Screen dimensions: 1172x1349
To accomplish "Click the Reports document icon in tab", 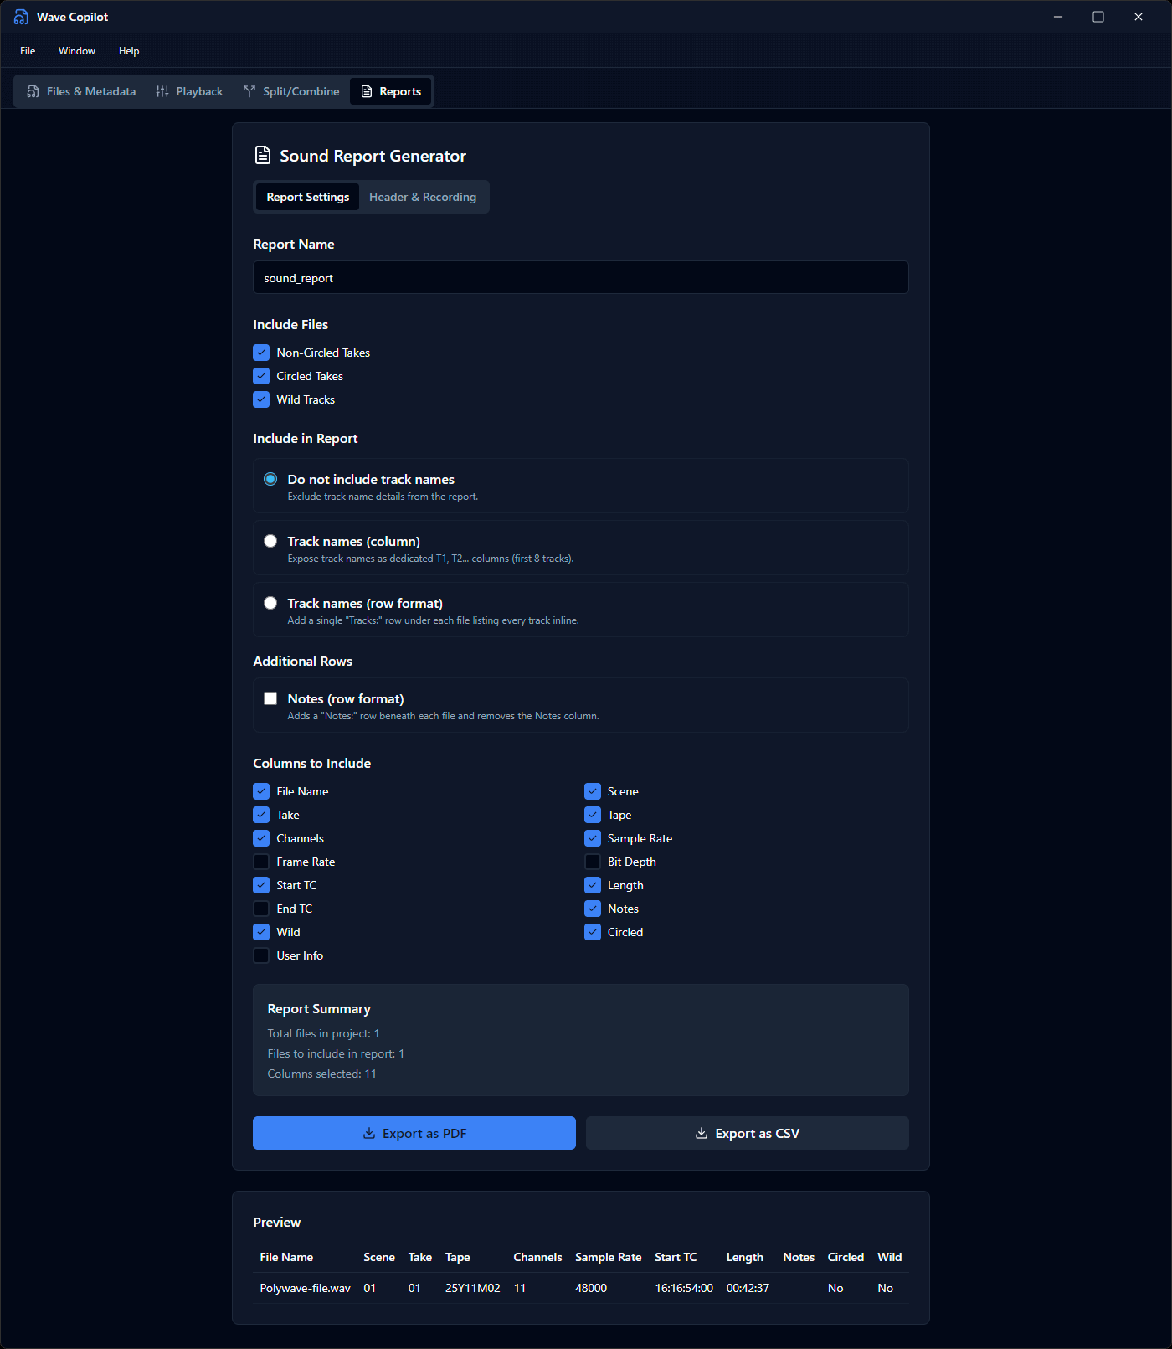I will click(367, 91).
